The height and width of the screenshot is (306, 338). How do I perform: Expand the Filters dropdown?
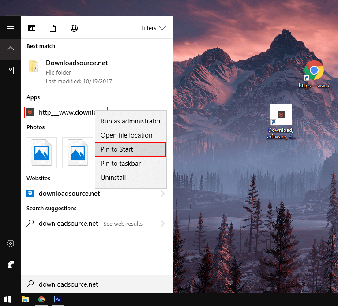tap(153, 28)
